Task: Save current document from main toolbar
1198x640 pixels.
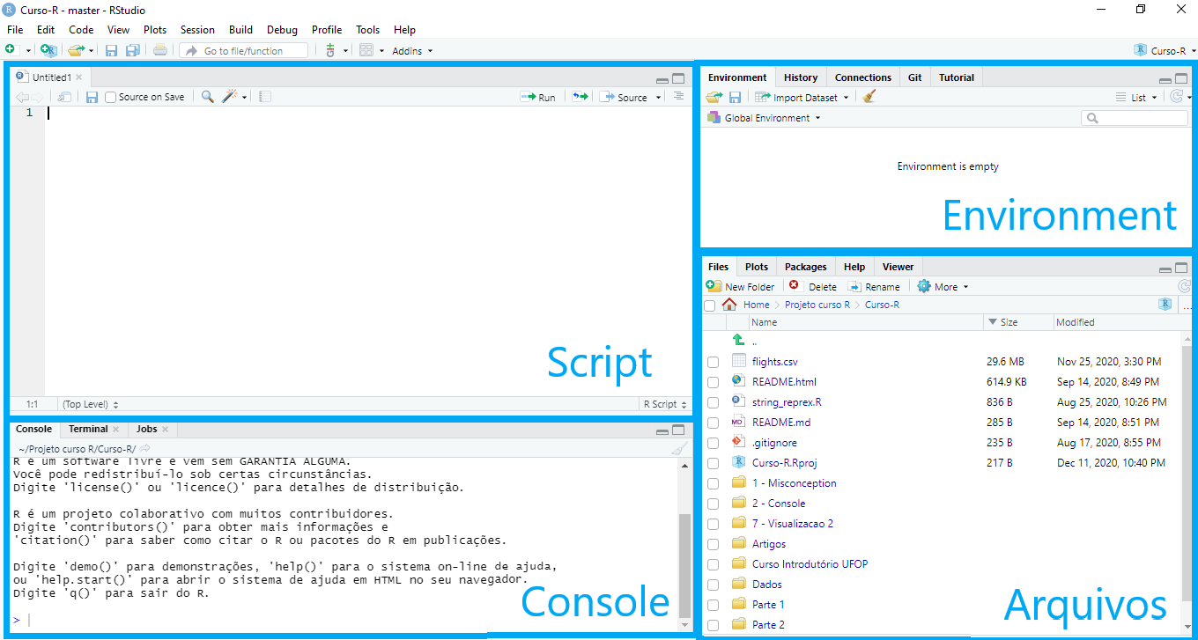Action: click(x=111, y=50)
